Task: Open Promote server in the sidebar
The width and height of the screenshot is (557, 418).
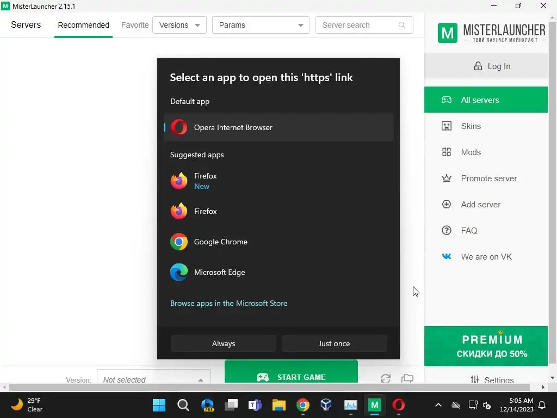Action: (x=486, y=179)
